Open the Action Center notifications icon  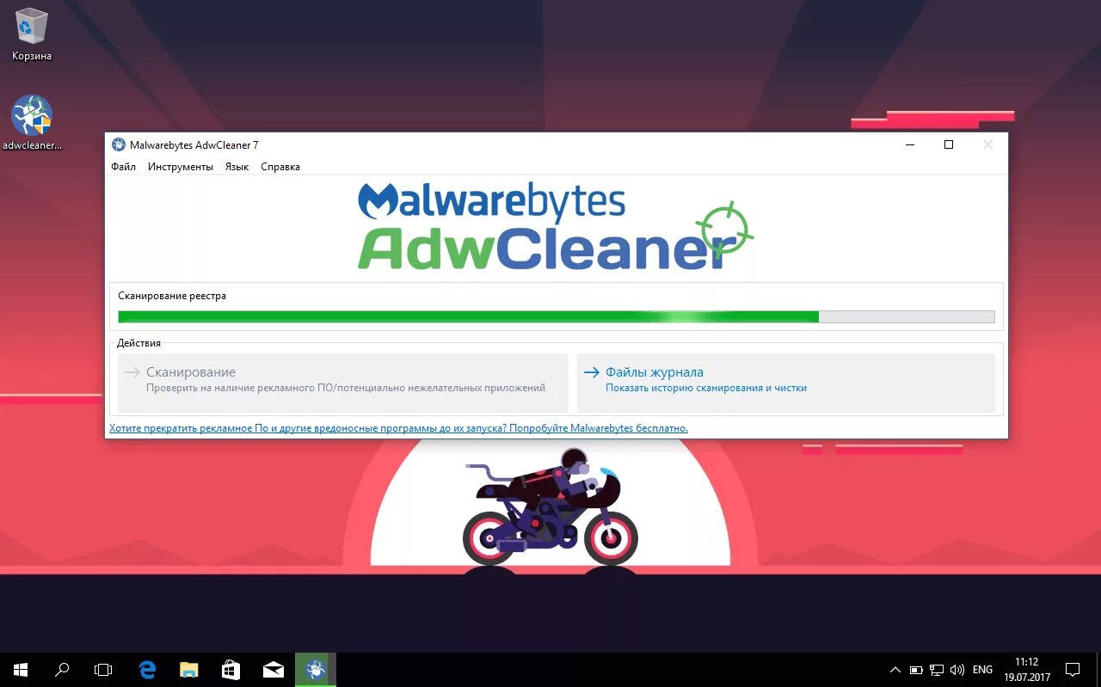click(x=1073, y=669)
